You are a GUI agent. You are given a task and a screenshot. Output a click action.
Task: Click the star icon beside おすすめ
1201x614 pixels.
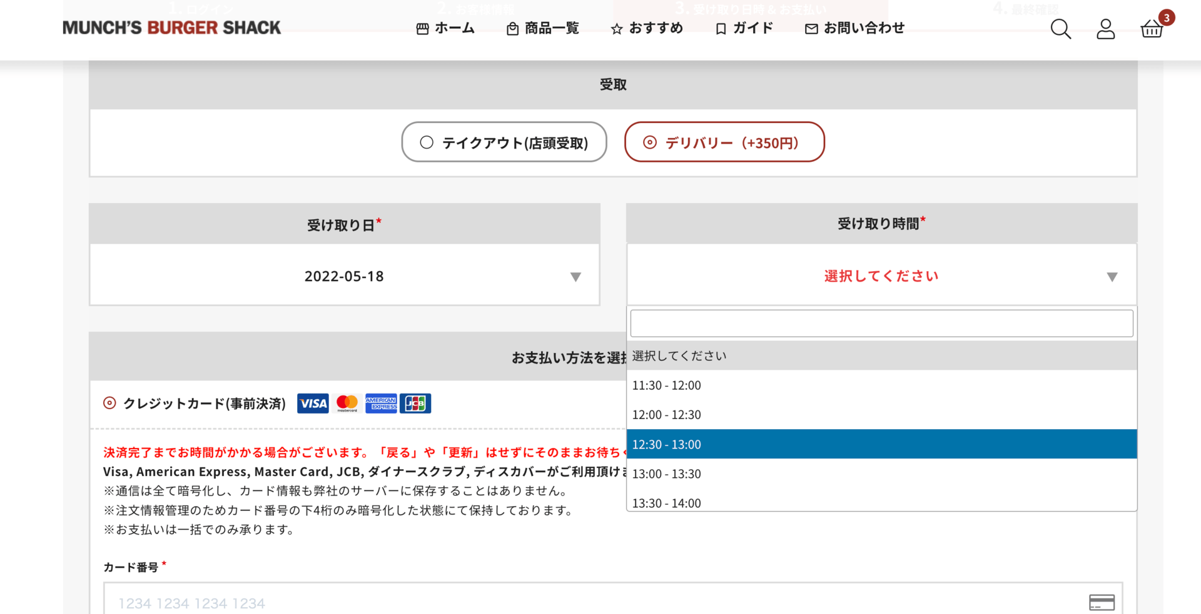617,29
